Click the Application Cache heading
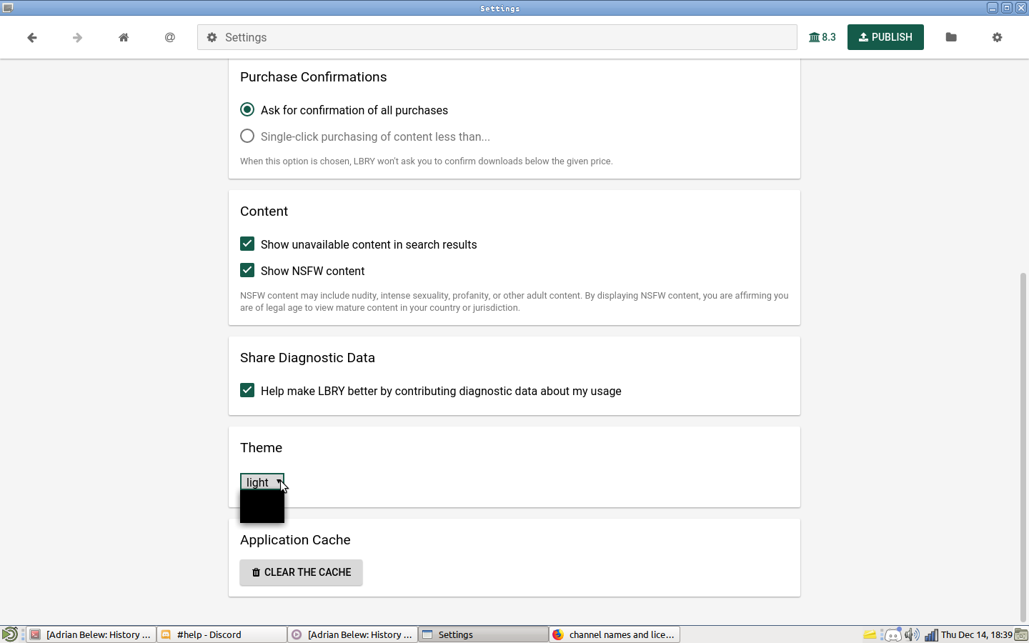This screenshot has height=643, width=1029. [295, 540]
